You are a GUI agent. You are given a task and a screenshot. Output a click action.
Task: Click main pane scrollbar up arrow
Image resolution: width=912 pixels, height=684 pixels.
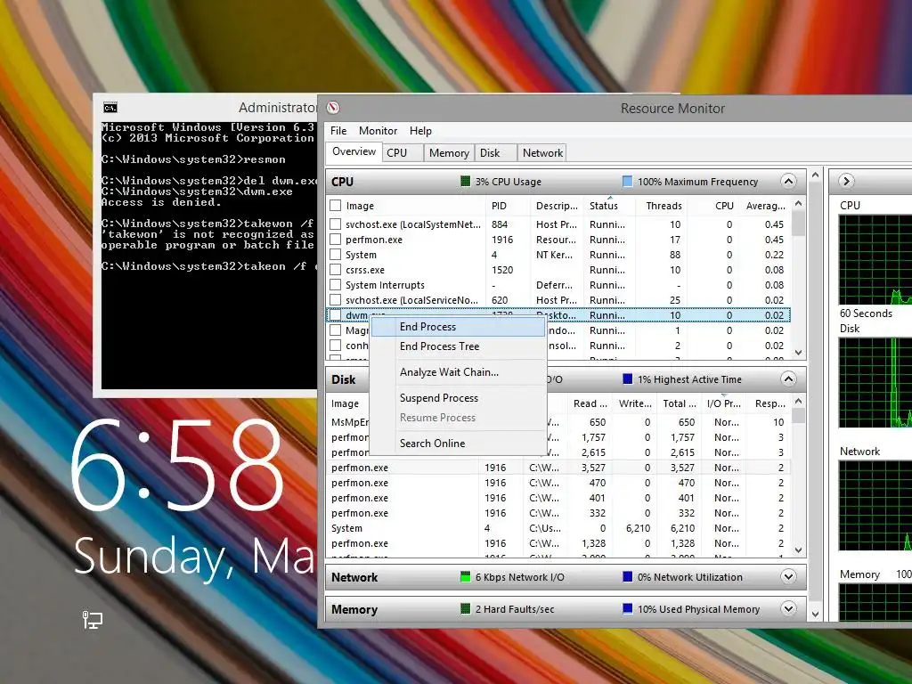816,175
